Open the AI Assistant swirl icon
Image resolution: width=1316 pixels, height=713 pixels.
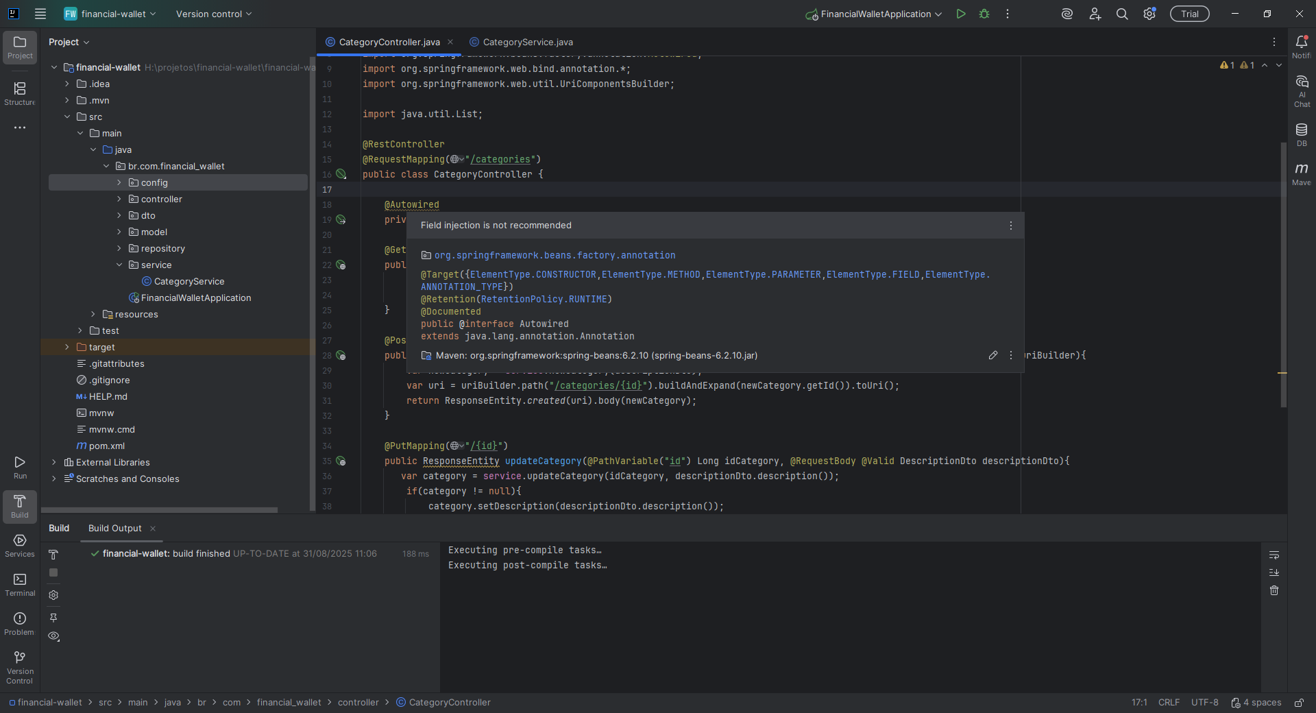(1067, 14)
